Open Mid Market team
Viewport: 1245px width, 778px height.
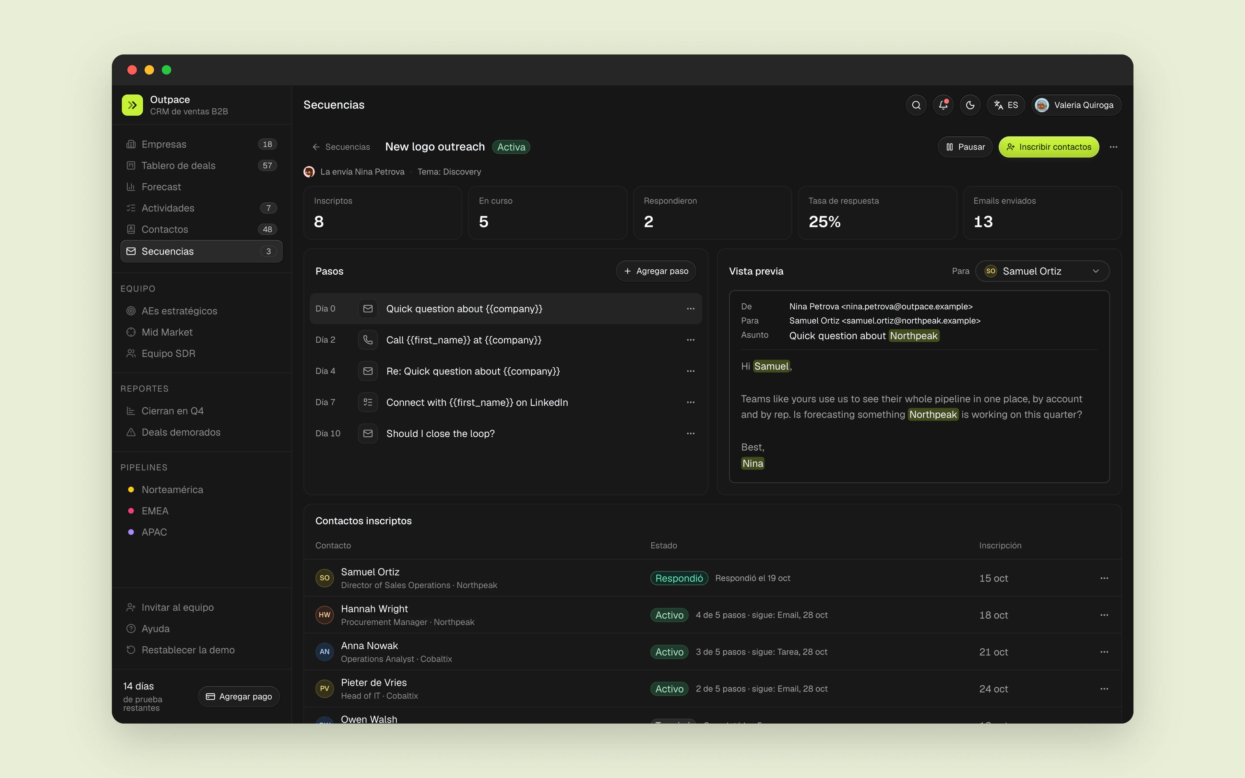201,332
